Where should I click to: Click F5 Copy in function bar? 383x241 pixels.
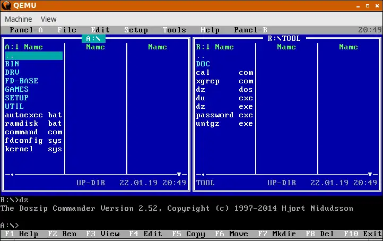click(188, 234)
